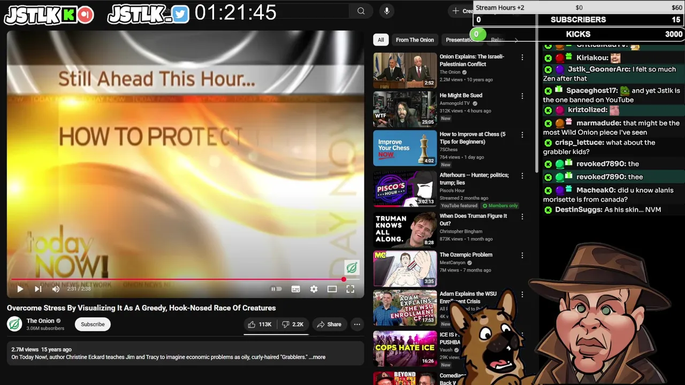The height and width of the screenshot is (385, 685).
Task: Open options for Afterhours video
Action: click(x=522, y=176)
